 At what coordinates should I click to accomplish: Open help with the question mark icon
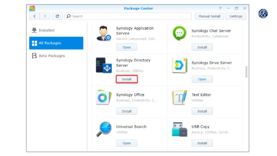coord(220,8)
